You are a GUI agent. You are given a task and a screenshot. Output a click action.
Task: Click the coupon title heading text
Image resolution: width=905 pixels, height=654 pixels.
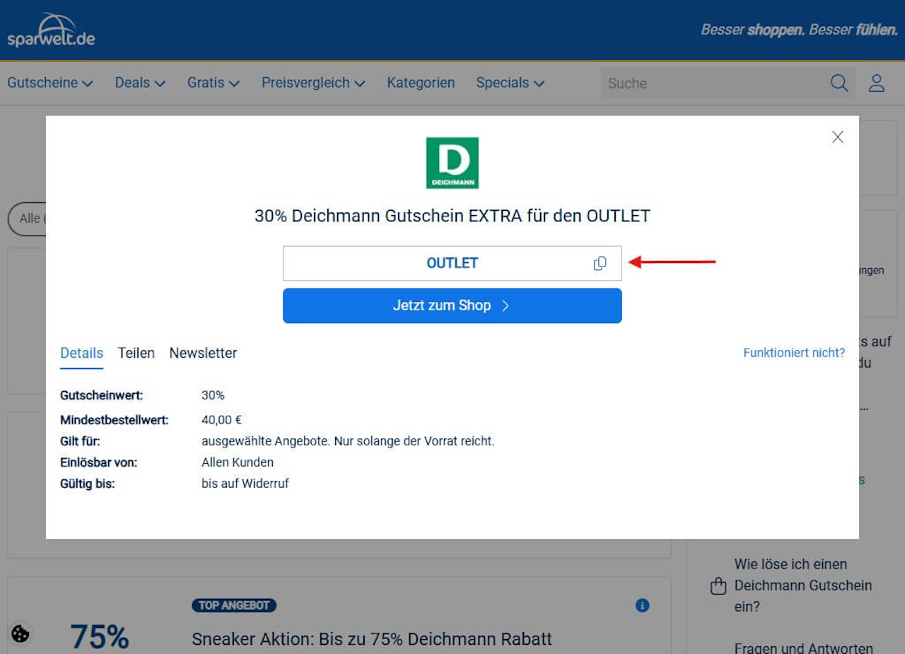(x=452, y=216)
